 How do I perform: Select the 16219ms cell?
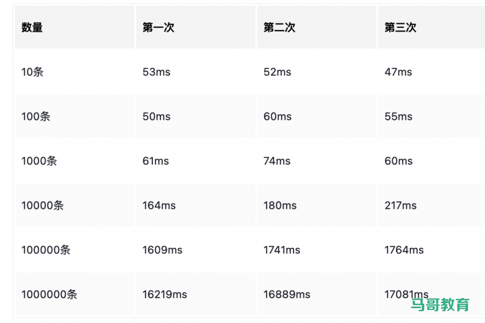[x=165, y=294]
